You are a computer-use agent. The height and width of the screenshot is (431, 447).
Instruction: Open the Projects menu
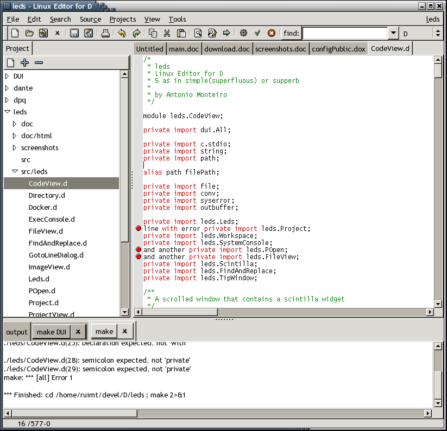coord(123,20)
